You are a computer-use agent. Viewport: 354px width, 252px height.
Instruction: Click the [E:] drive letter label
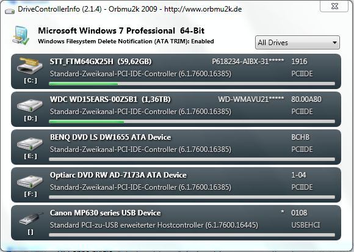click(31, 156)
